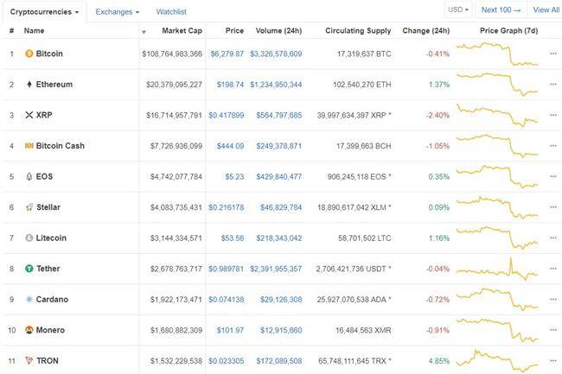Image resolution: width=562 pixels, height=374 pixels.
Task: Go to Next 100 cryptocurrencies
Action: click(501, 10)
